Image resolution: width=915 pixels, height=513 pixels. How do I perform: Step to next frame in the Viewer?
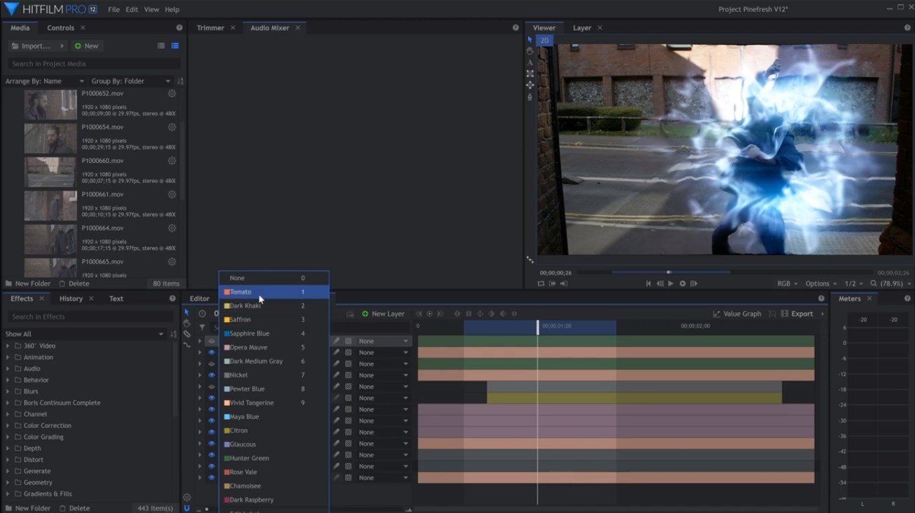[694, 283]
